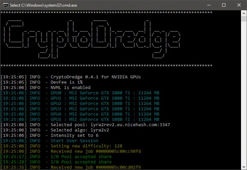Click the Setting new difficulty 128 line
Viewport: 247px width, 170px height.
61,146
